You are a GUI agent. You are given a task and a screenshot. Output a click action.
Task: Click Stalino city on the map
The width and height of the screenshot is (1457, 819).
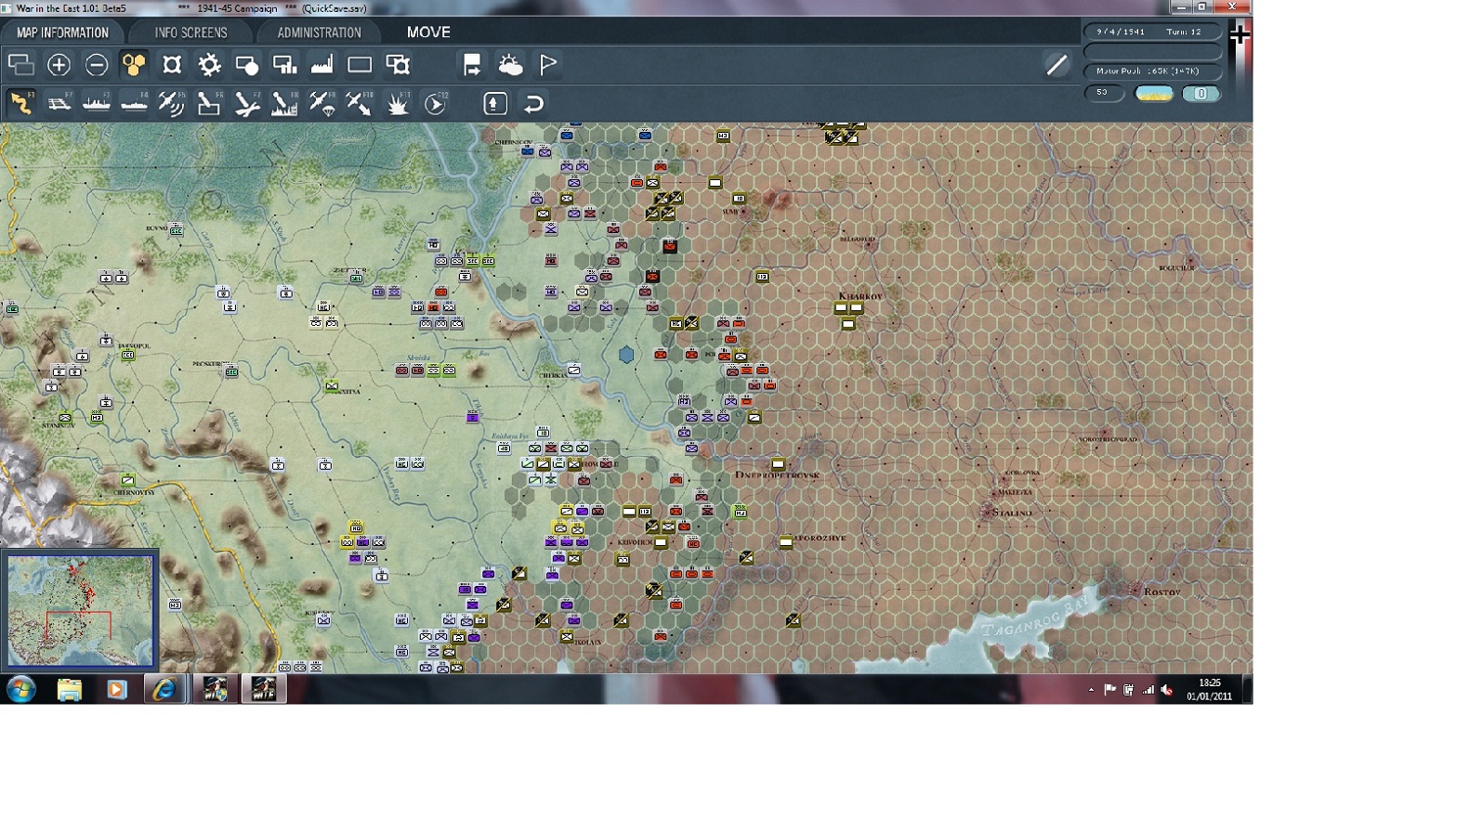(x=1012, y=513)
